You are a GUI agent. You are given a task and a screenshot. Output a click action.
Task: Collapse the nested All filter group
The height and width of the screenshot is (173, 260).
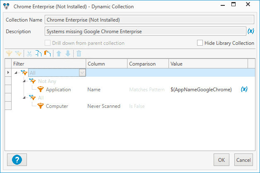coord(24,97)
